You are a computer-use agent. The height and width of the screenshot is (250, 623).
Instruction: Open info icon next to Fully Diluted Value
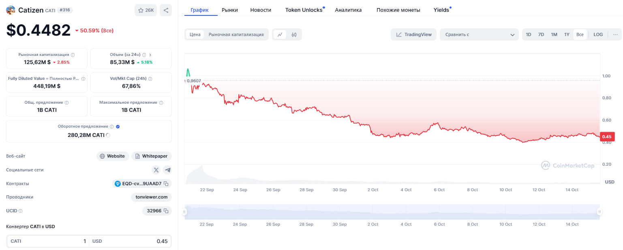pyautogui.click(x=83, y=79)
